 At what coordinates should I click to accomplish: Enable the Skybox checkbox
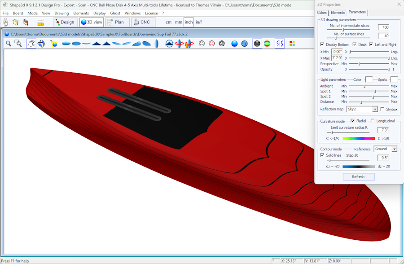pos(382,109)
